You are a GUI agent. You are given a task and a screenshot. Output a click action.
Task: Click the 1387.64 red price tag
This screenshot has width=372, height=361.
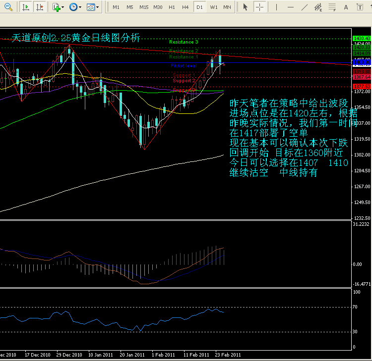tap(362, 77)
